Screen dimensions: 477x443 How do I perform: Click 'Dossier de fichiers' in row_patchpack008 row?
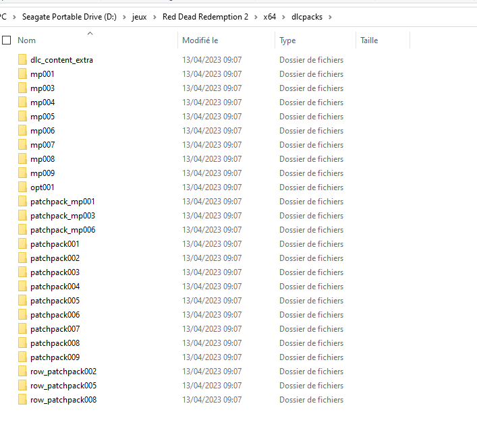tap(311, 400)
